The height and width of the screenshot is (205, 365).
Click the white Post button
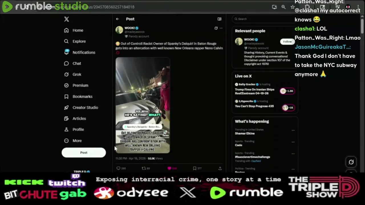[x=84, y=153]
